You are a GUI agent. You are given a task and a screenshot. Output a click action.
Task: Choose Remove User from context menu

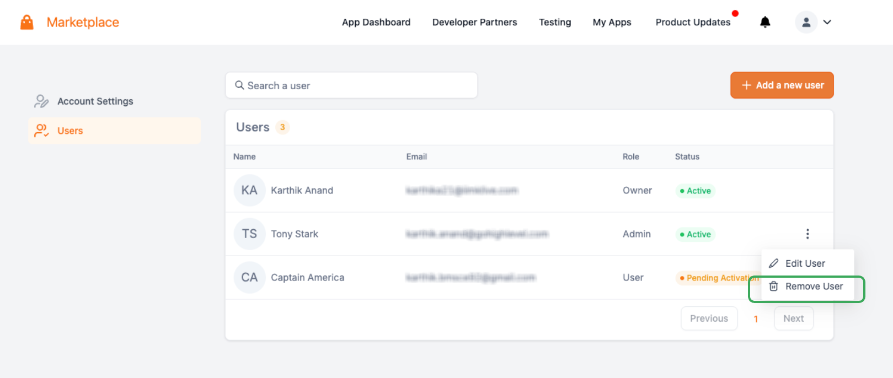point(808,287)
